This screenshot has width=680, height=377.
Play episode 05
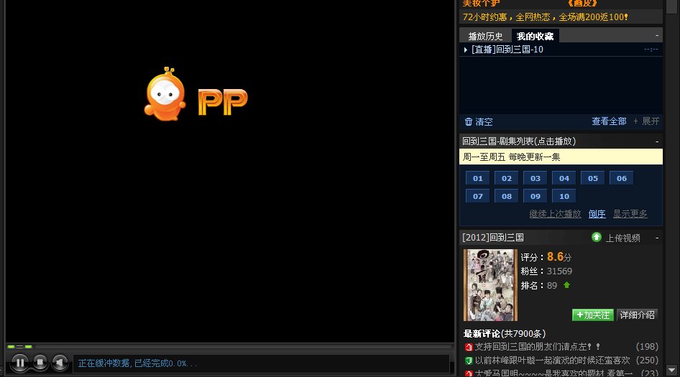593,178
